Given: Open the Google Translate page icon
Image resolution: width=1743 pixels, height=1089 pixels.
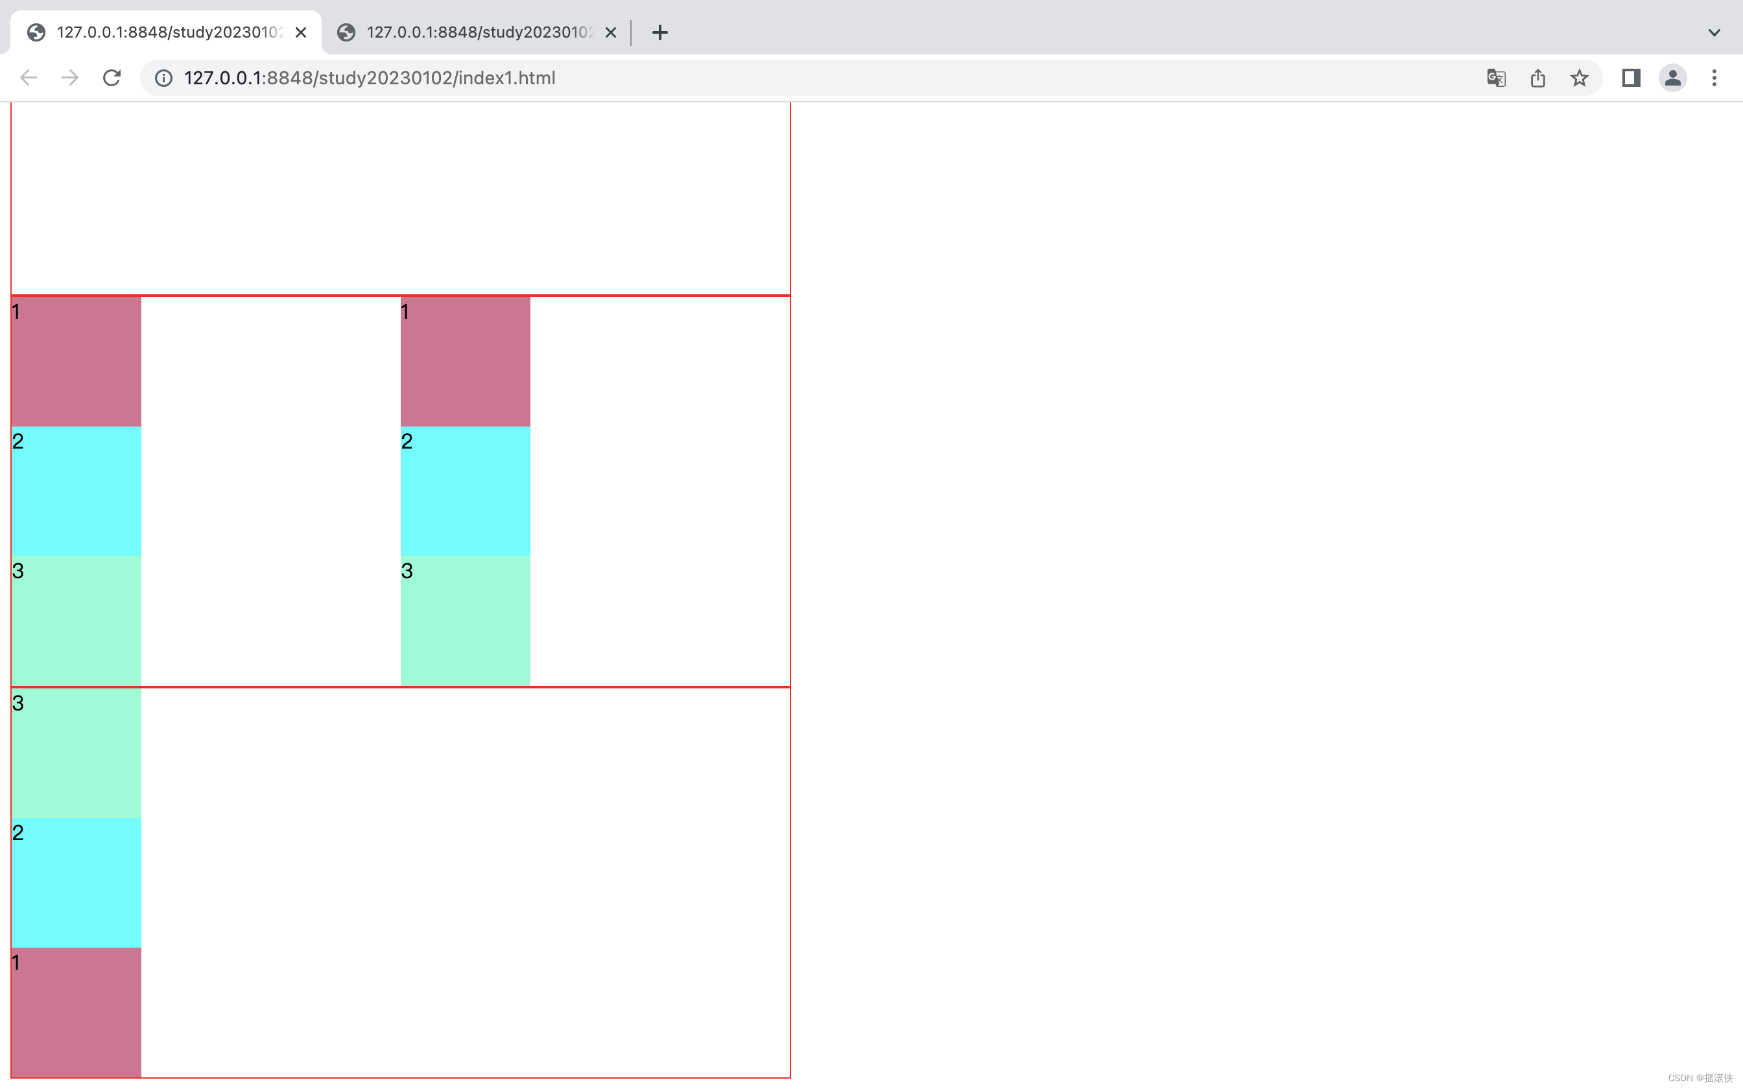Looking at the screenshot, I should pyautogui.click(x=1496, y=78).
